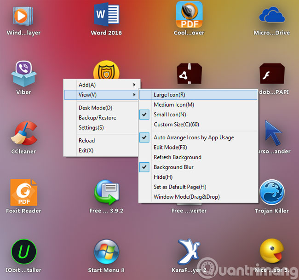This screenshot has height=280, width=299.
Task: Open the Start Menu 8 icon
Action: 106,251
